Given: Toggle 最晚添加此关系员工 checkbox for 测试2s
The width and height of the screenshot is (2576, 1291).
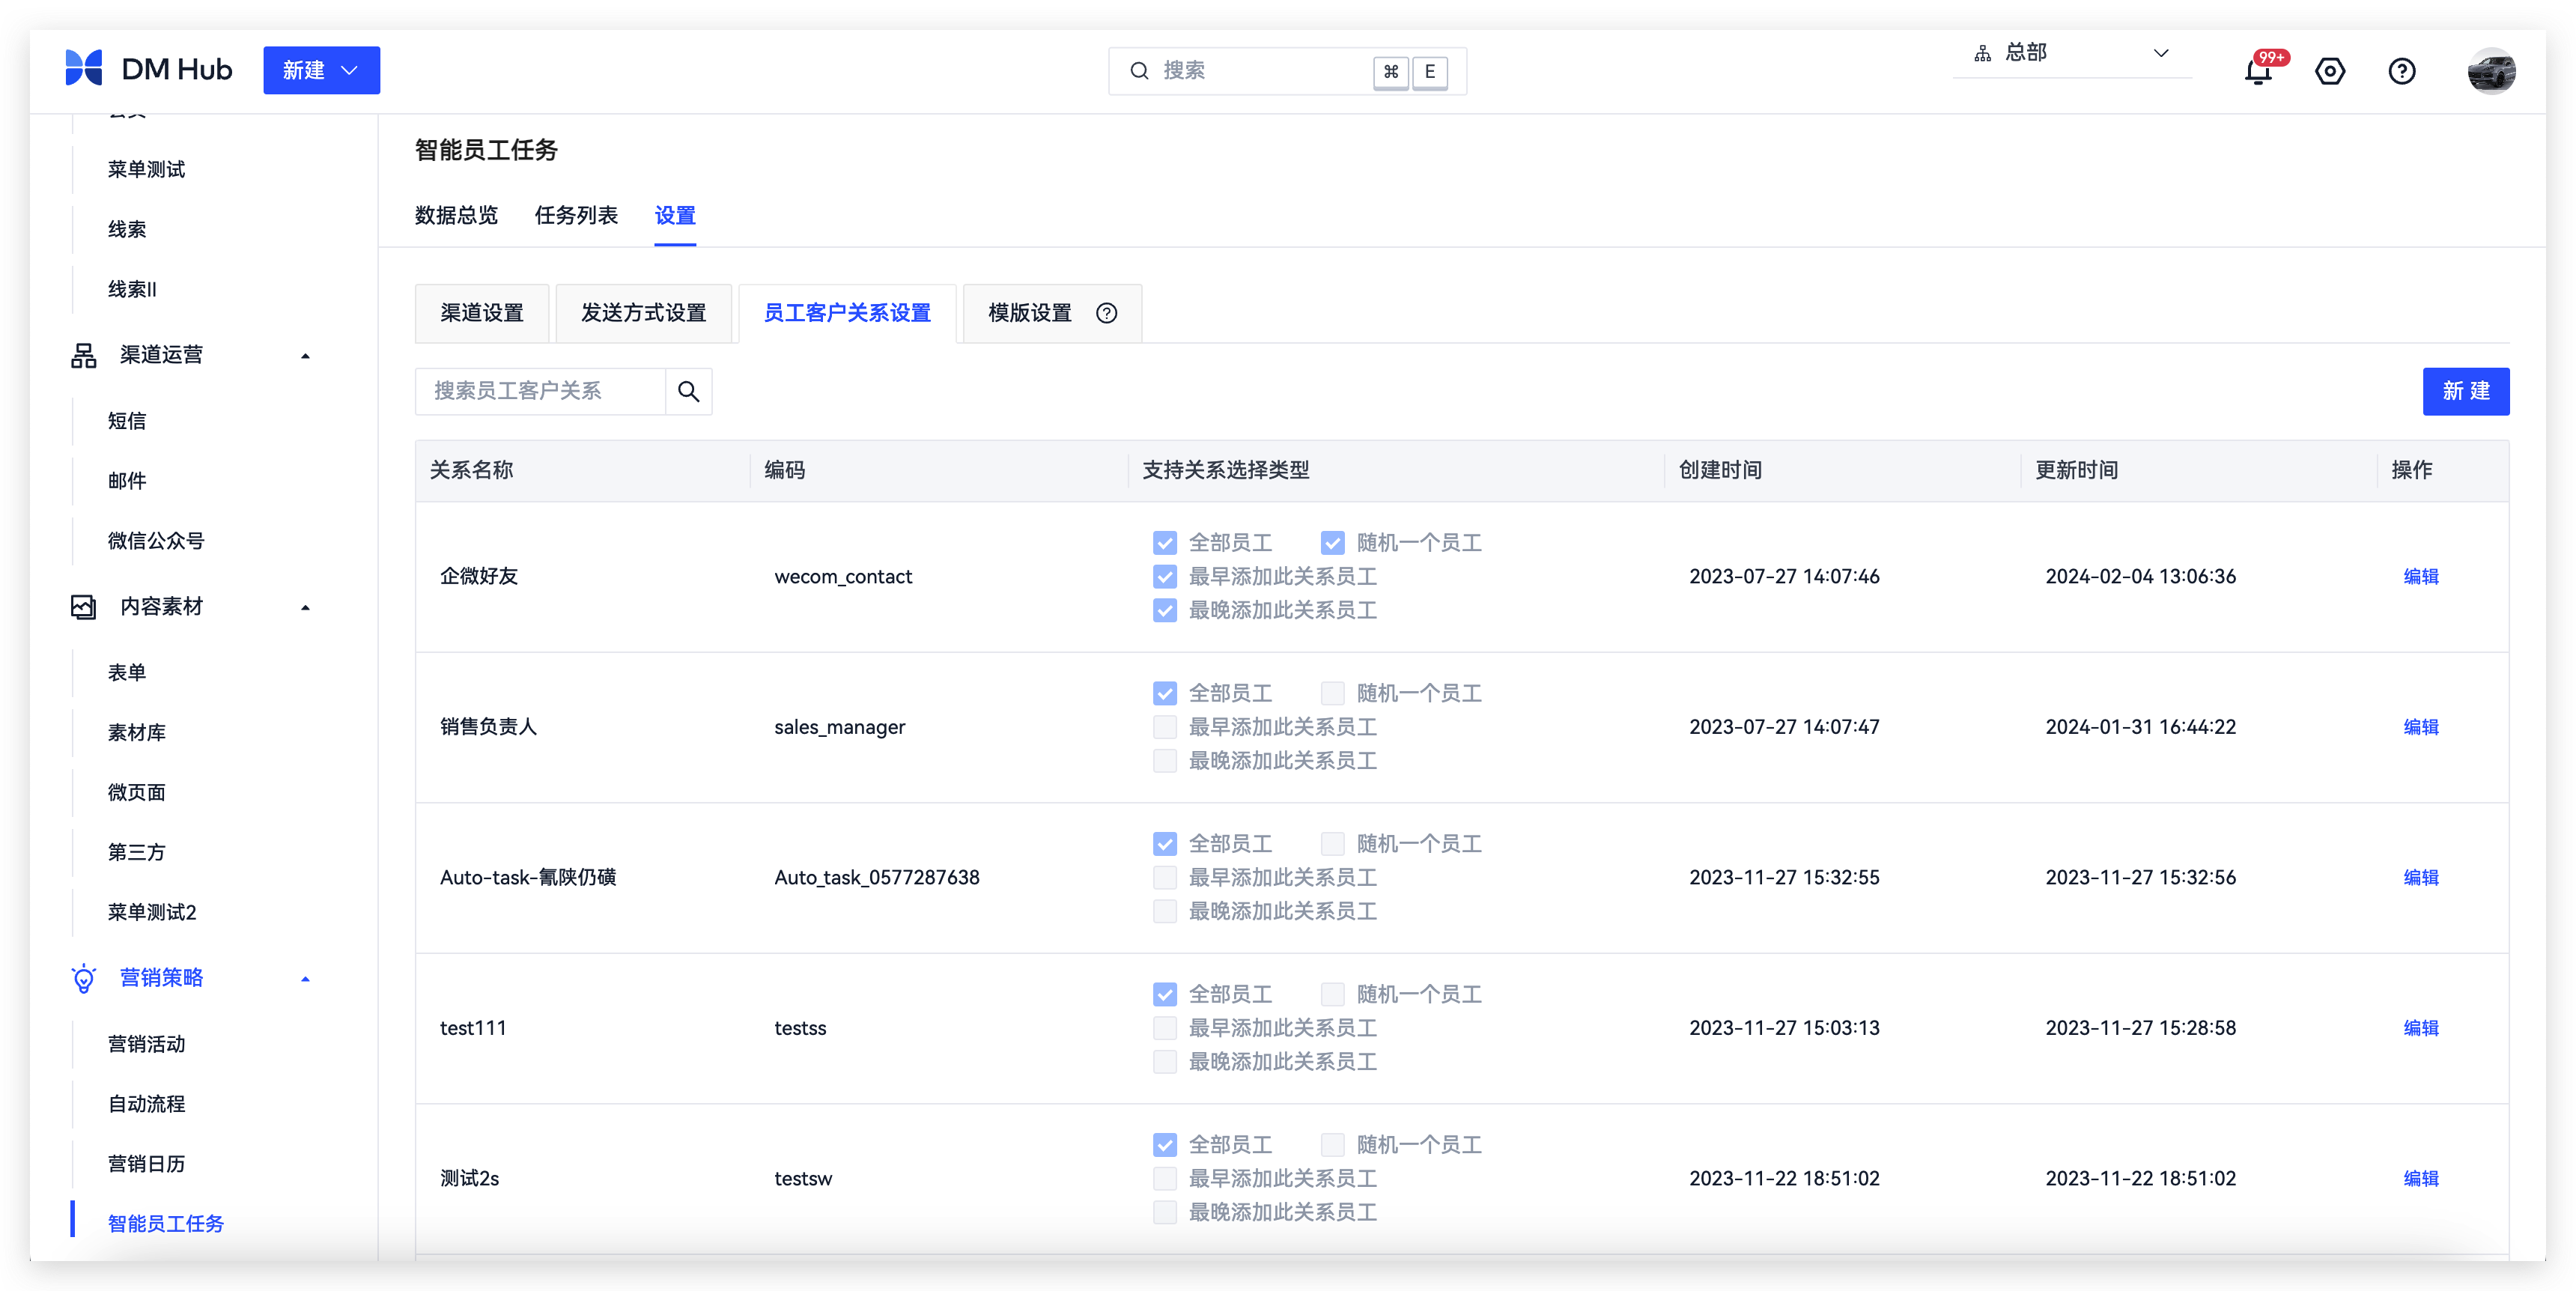Looking at the screenshot, I should (1164, 1212).
